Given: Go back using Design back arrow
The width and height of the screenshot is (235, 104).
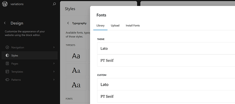Looking at the screenshot, I should pos(5,23).
